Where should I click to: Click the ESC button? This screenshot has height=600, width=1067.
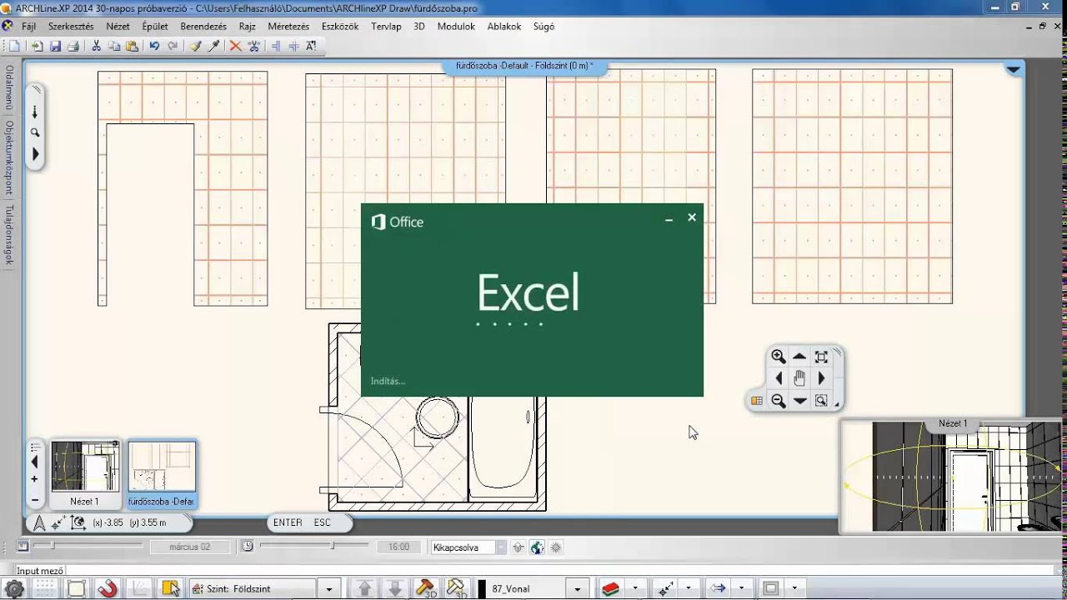point(323,522)
